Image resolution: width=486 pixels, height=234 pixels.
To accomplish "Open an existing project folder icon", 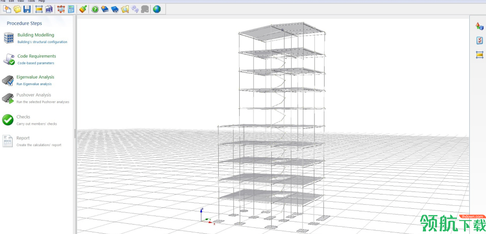I will tap(17, 9).
